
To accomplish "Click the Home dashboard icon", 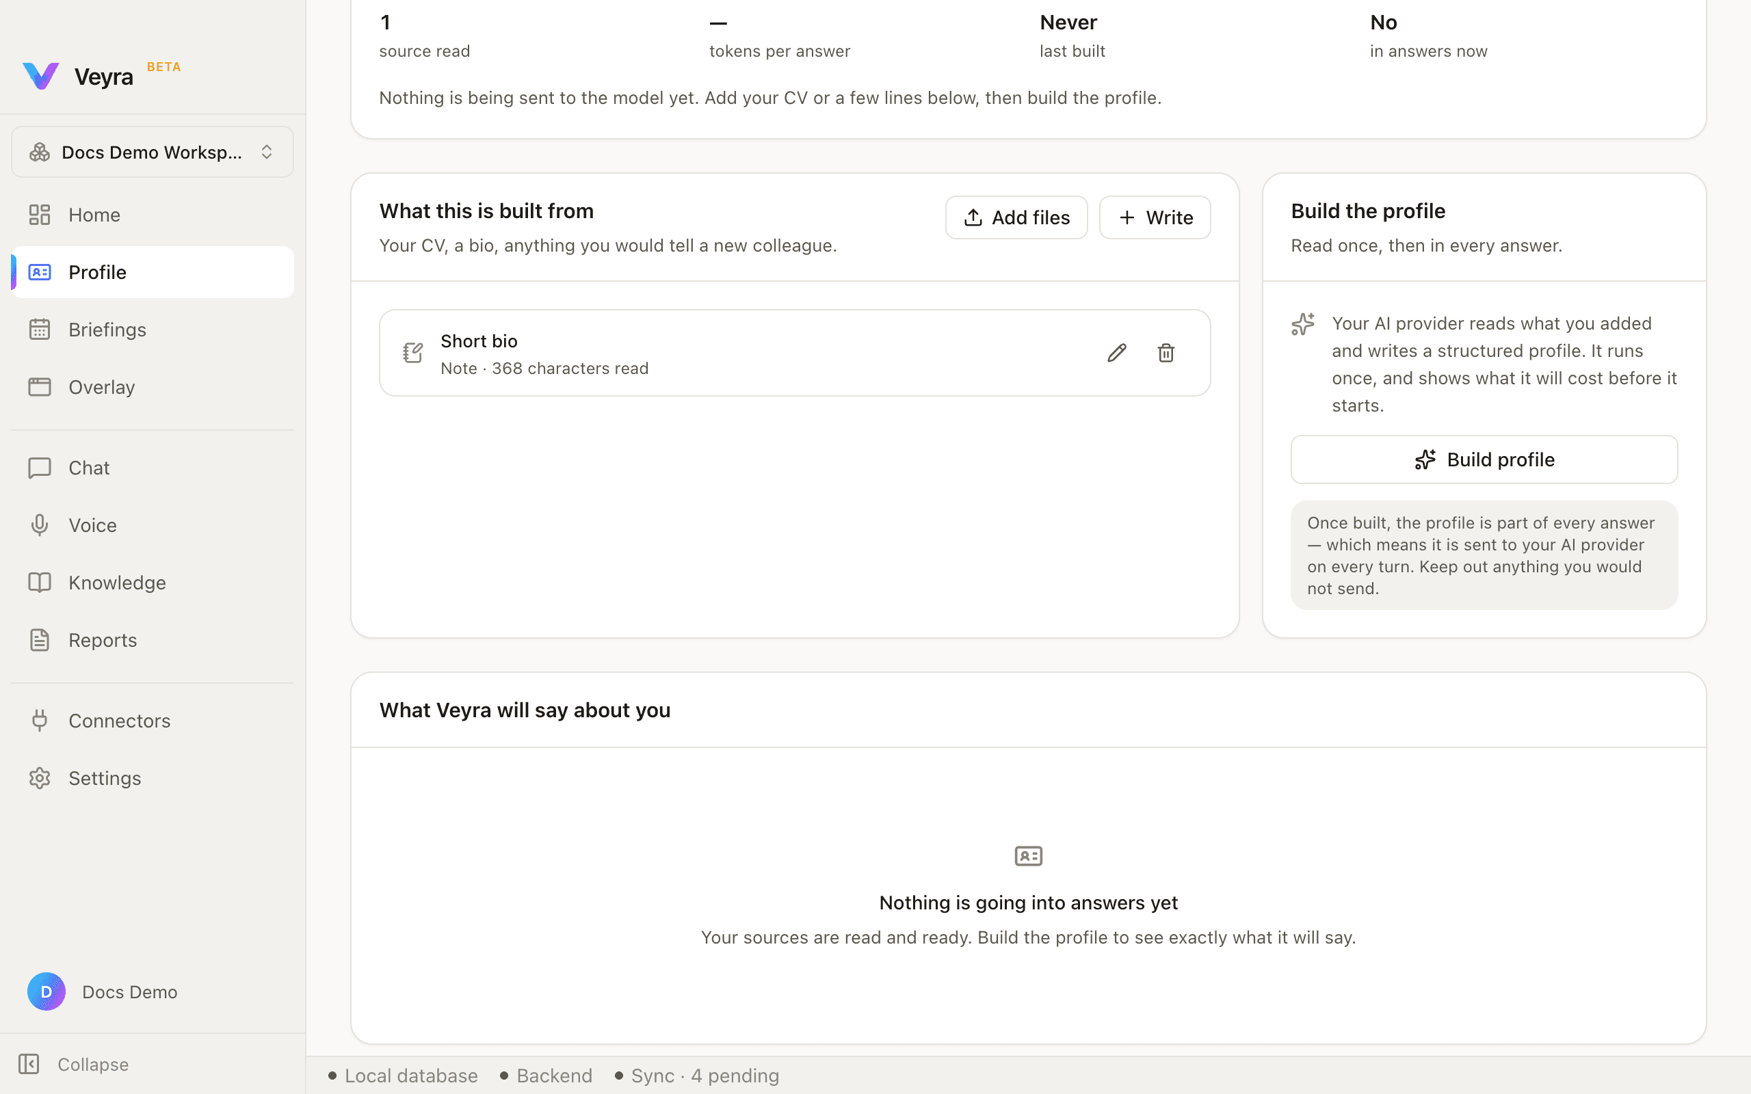I will click(39, 215).
